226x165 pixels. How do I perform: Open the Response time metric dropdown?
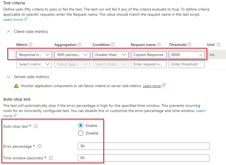[x=34, y=55]
